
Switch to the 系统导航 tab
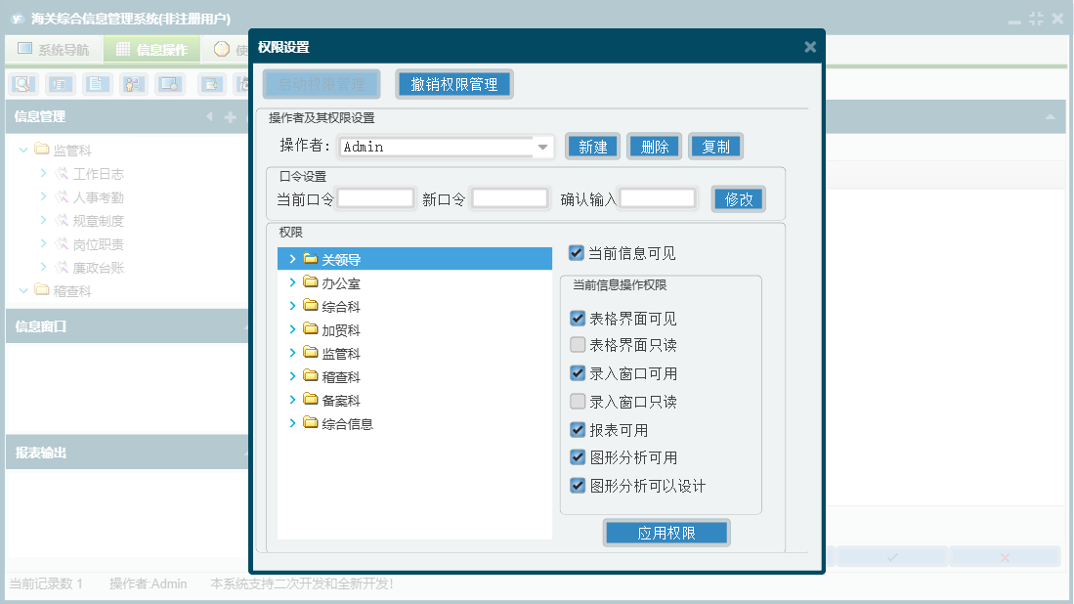(x=54, y=49)
